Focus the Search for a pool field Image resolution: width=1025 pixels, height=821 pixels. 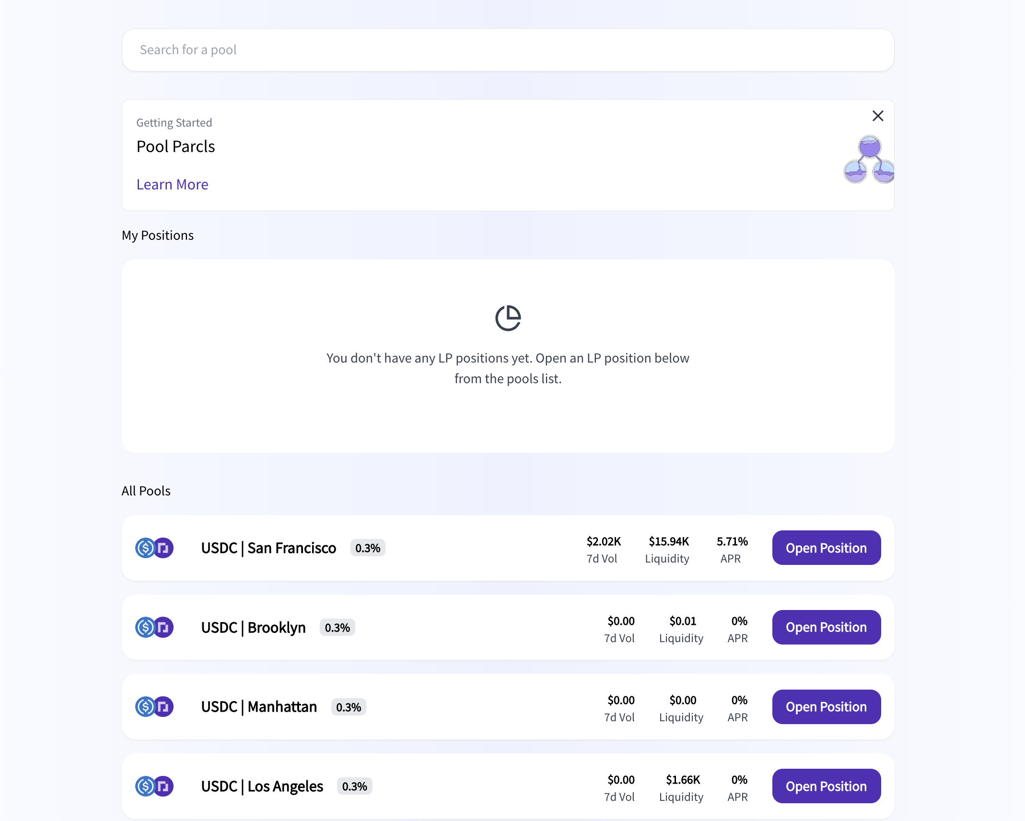[508, 50]
